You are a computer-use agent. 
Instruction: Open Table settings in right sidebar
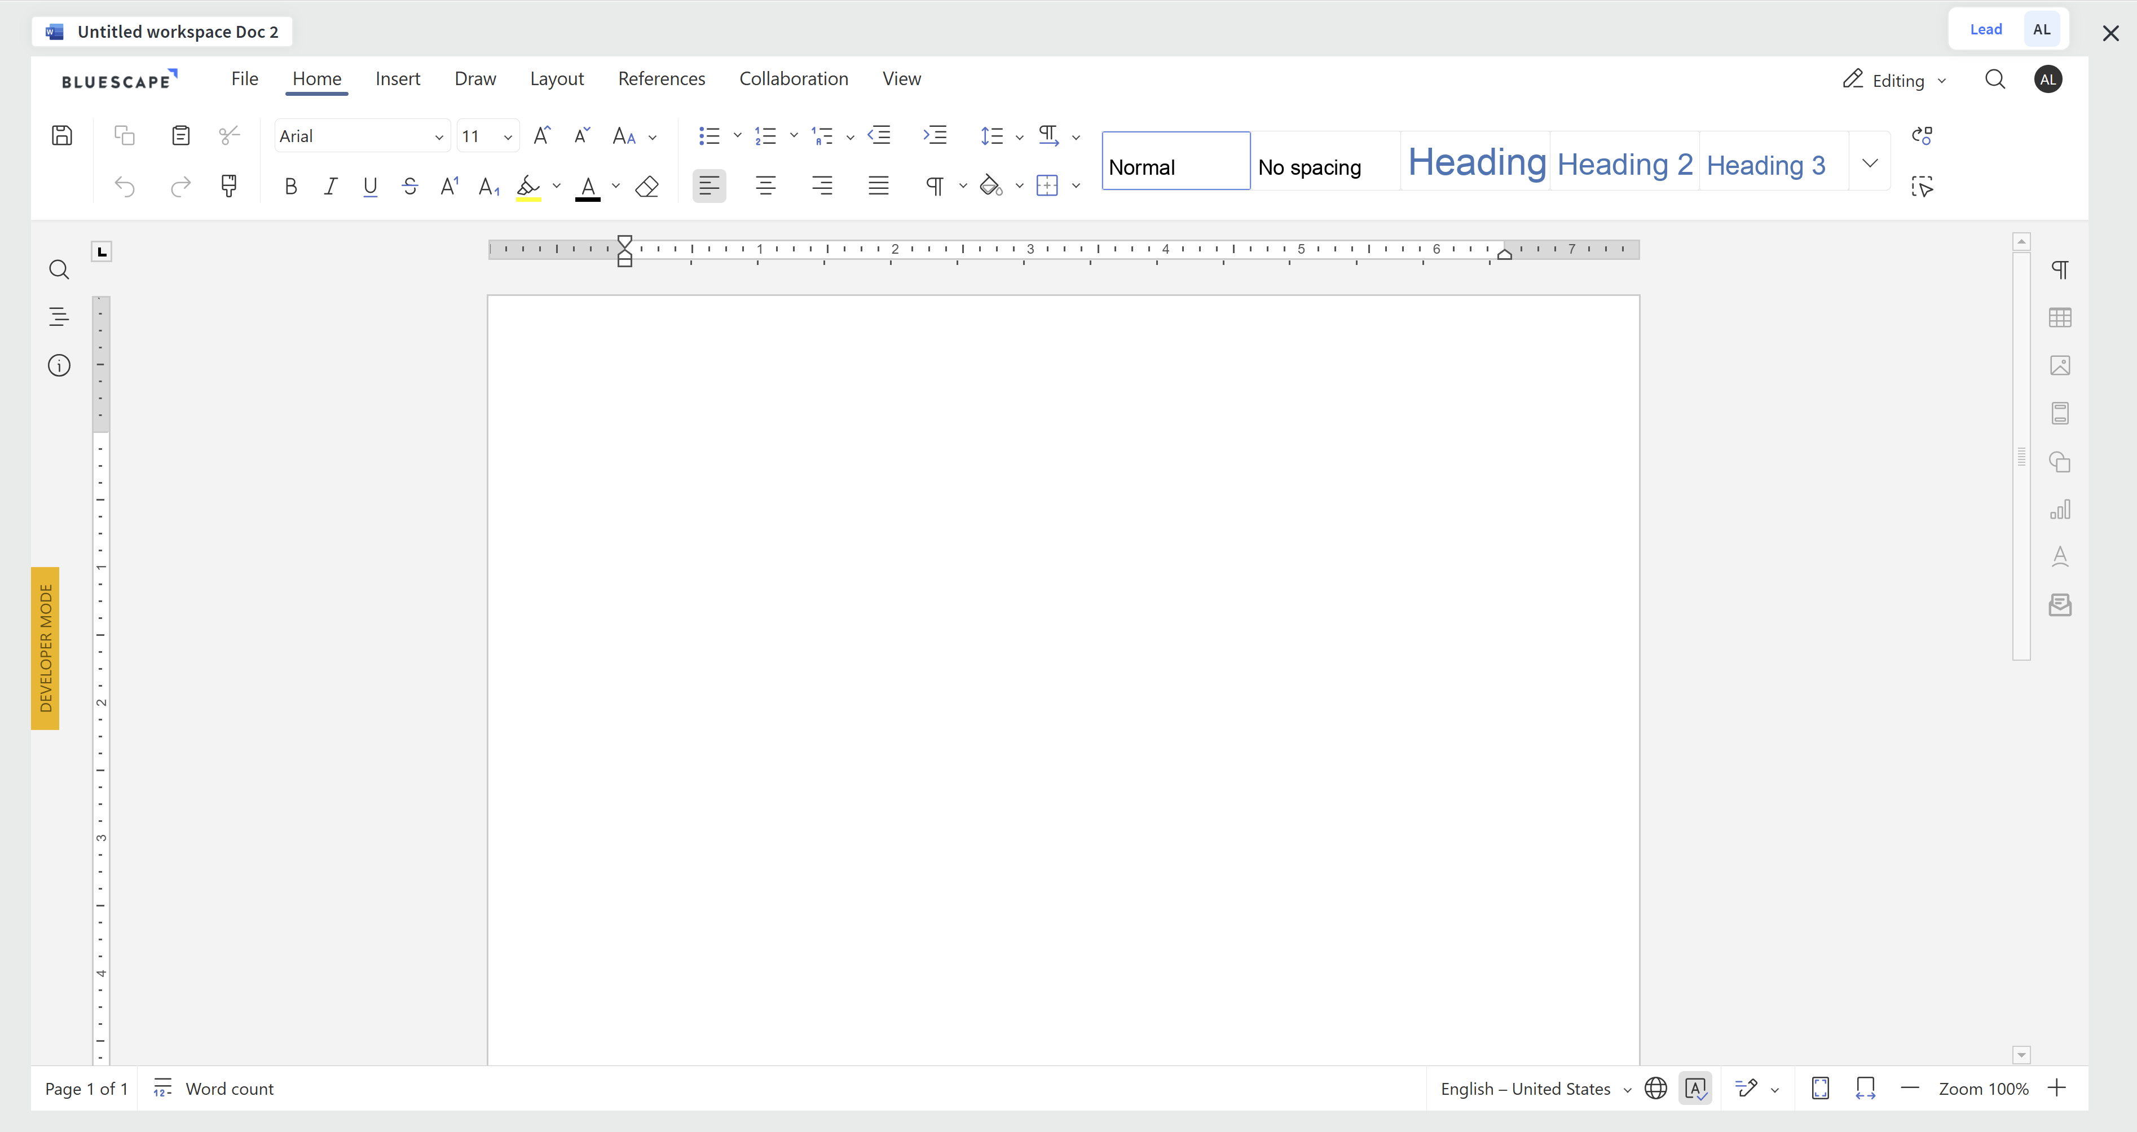point(2060,317)
